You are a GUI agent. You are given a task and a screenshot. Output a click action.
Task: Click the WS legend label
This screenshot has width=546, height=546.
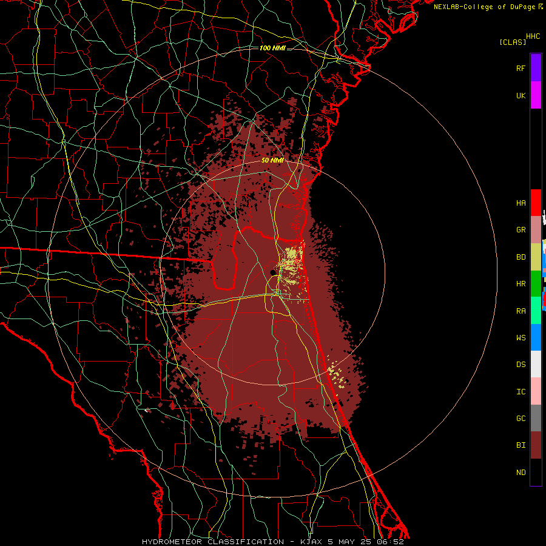pyautogui.click(x=521, y=337)
